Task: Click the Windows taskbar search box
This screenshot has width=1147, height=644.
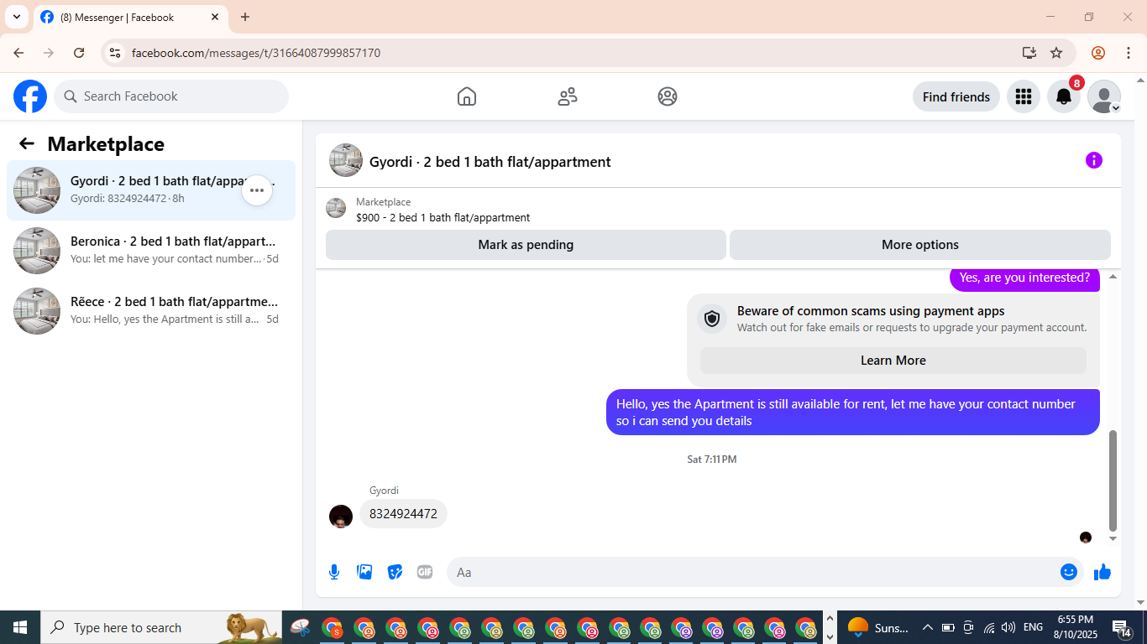Action: (x=163, y=627)
